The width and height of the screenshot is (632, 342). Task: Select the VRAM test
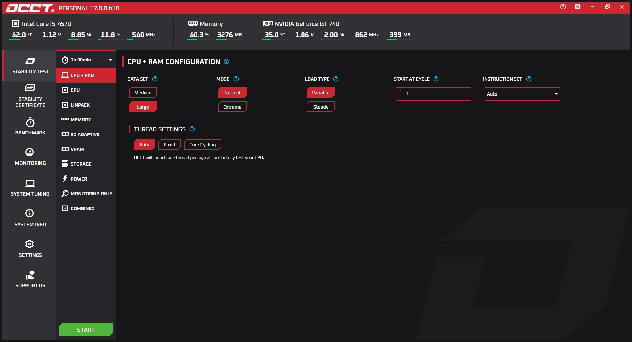[86, 149]
